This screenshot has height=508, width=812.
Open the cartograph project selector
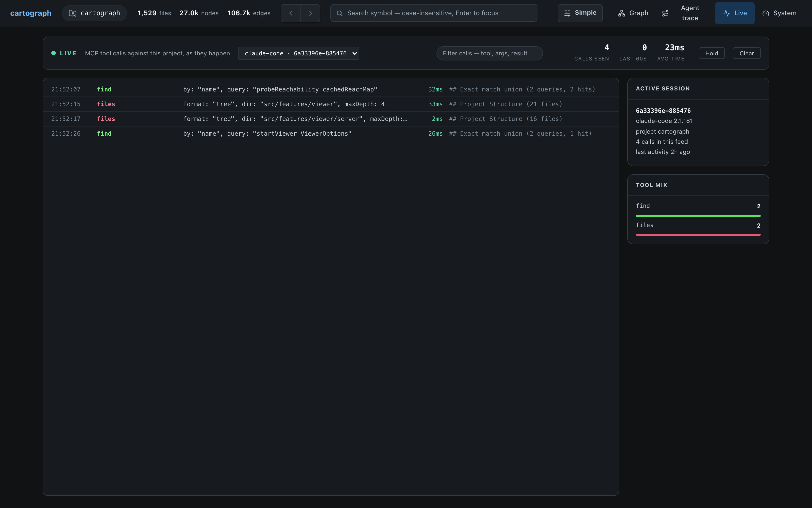click(x=94, y=13)
